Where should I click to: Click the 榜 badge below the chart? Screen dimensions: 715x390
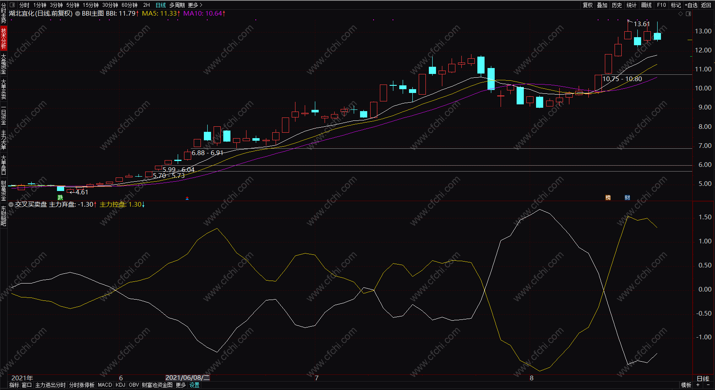pos(608,197)
